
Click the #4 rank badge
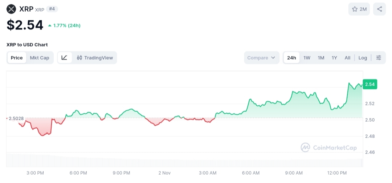pos(52,9)
